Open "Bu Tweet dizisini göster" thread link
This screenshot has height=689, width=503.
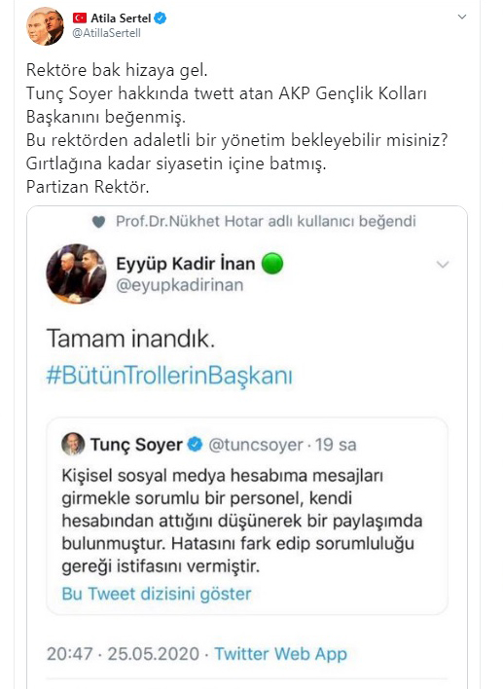(157, 594)
